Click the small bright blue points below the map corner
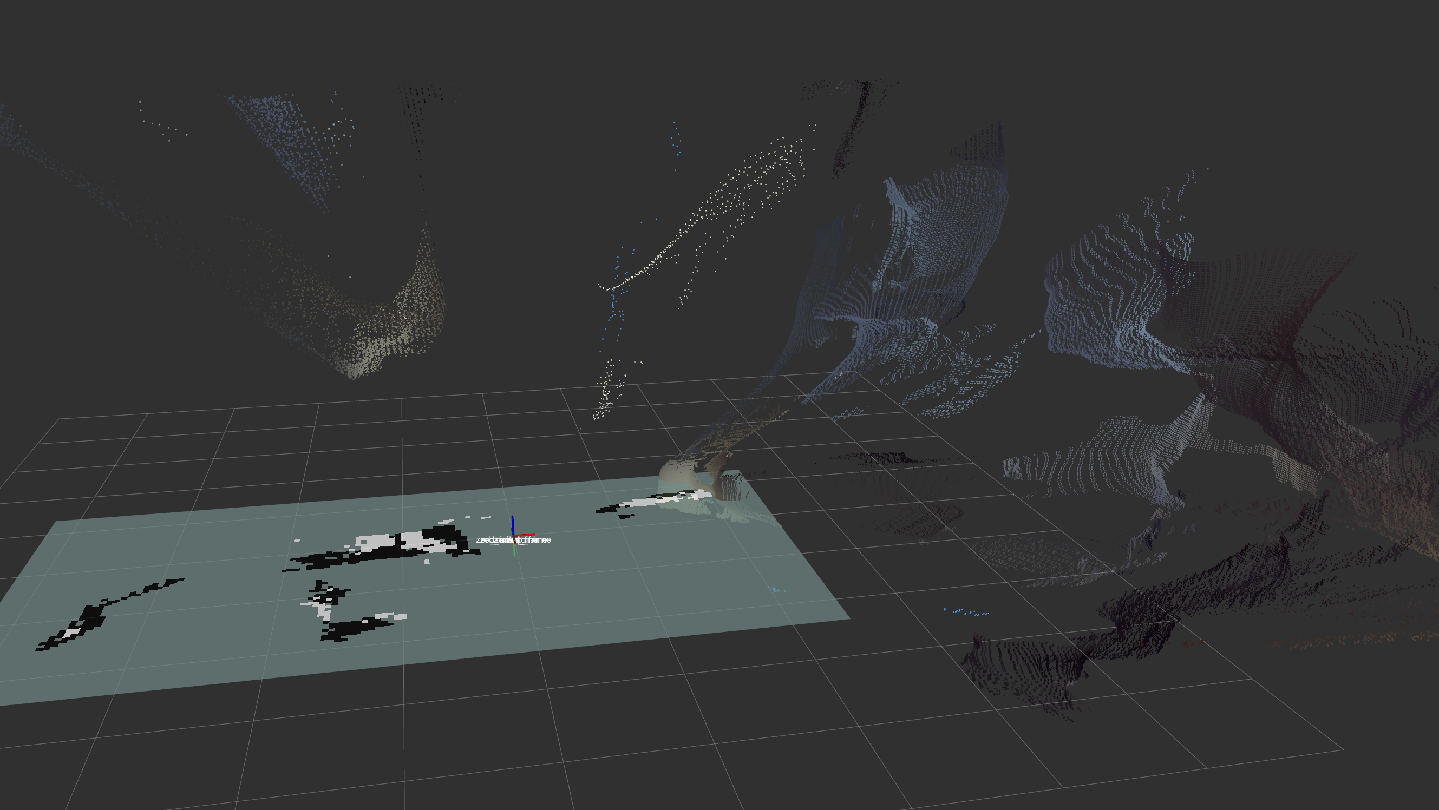The width and height of the screenshot is (1439, 810). 966,613
